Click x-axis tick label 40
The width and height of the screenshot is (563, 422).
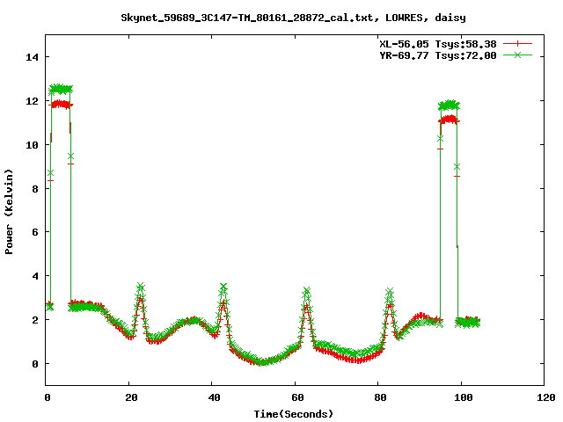[214, 397]
